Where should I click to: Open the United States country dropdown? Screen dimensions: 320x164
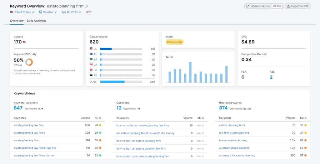[22, 12]
